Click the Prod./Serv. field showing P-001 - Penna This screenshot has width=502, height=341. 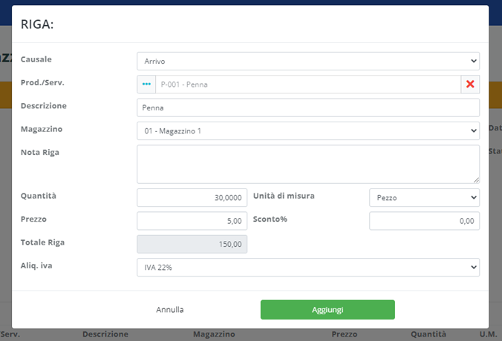[307, 85]
